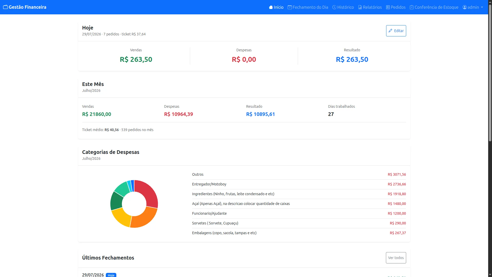Click the Gestão Financeira brand link
The height and width of the screenshot is (277, 492).
click(25, 7)
